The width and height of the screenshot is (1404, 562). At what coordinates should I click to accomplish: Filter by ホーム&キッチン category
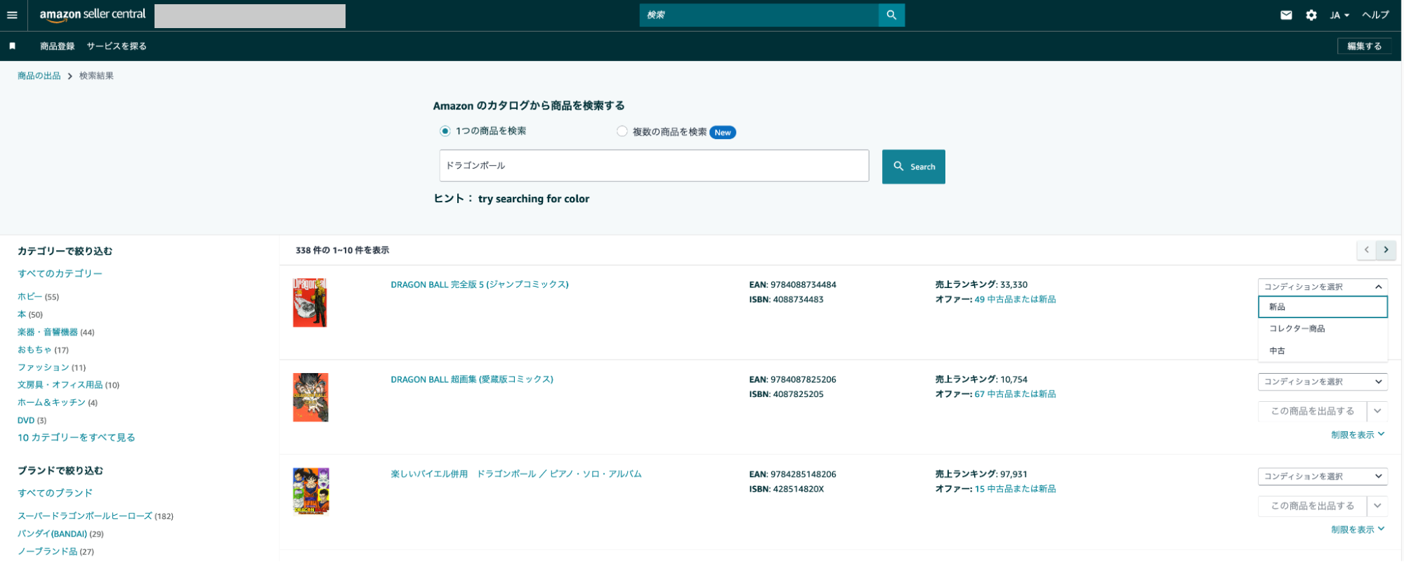[x=51, y=402]
